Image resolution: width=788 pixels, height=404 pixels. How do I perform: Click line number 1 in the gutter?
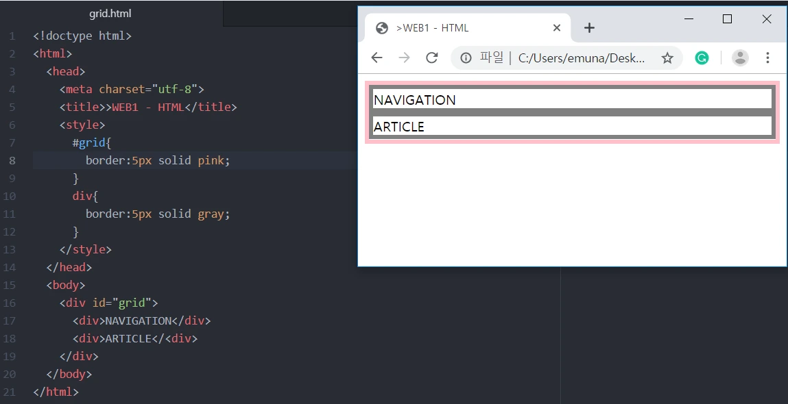tap(12, 36)
